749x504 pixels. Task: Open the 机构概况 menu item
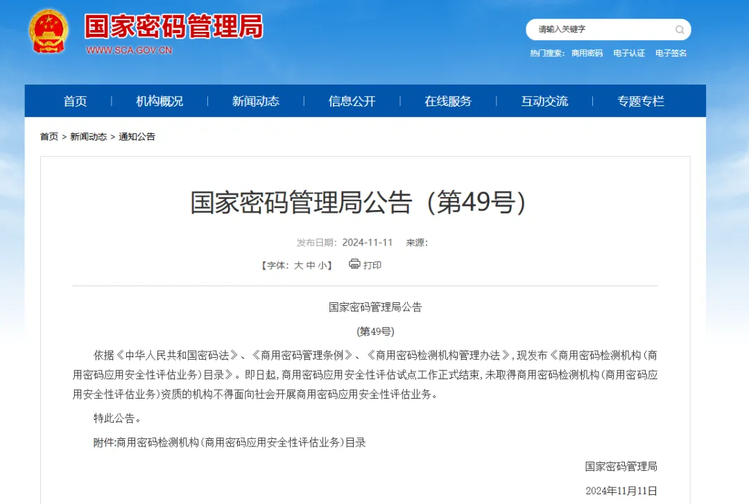(160, 101)
